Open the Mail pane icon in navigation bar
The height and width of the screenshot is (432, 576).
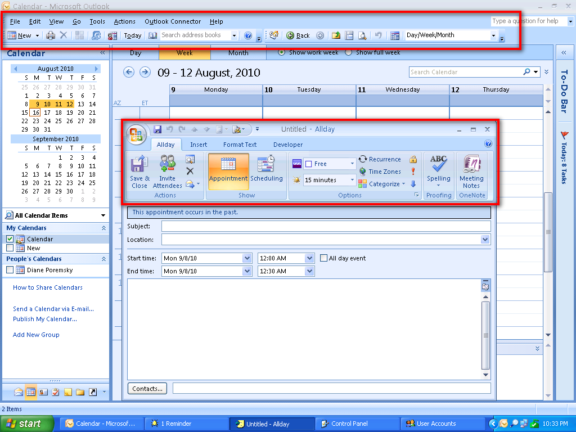(19, 392)
